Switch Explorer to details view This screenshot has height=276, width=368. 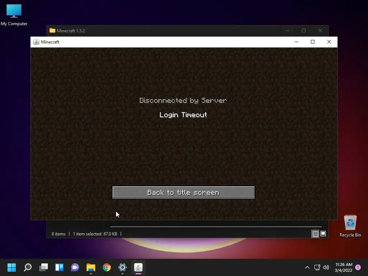click(315, 234)
